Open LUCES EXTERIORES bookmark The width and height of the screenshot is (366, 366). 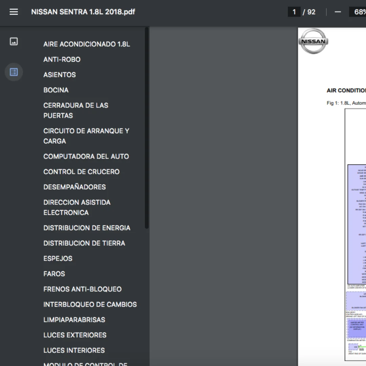point(75,335)
